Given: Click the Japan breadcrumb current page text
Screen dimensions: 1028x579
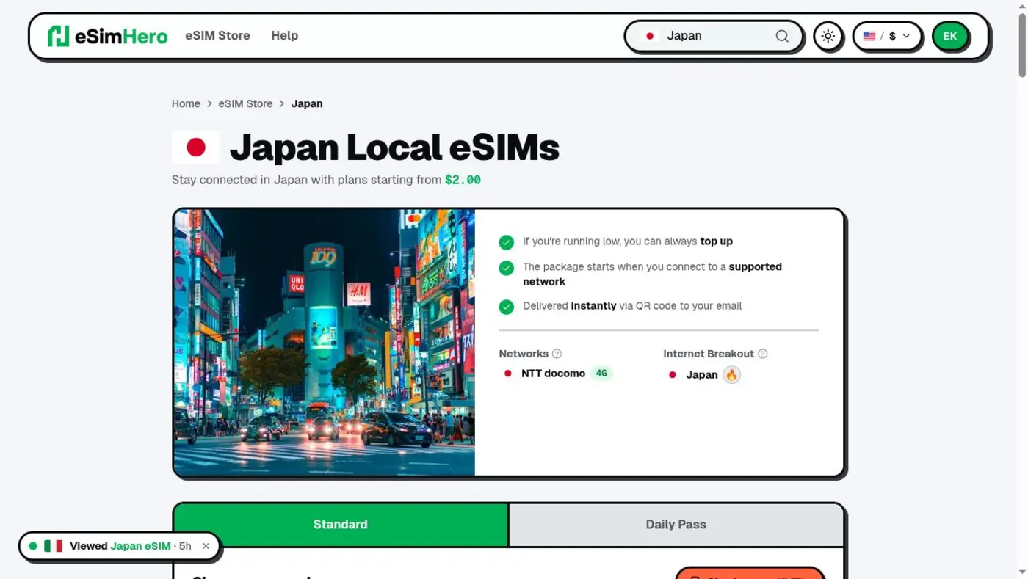Looking at the screenshot, I should tap(307, 103).
